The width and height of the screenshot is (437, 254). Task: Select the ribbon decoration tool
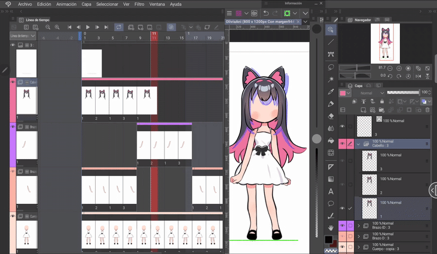click(331, 55)
